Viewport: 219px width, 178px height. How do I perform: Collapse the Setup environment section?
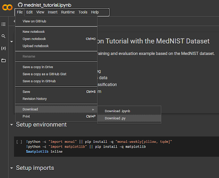click(12, 125)
